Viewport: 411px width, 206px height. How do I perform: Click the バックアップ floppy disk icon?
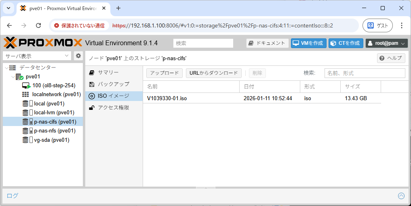(x=92, y=84)
